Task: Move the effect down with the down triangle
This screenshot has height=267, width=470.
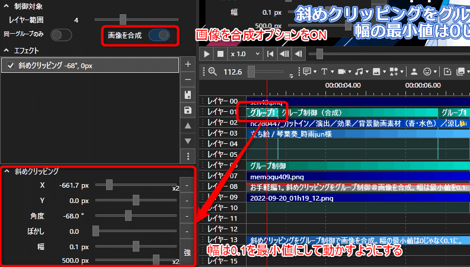Action: (188, 141)
